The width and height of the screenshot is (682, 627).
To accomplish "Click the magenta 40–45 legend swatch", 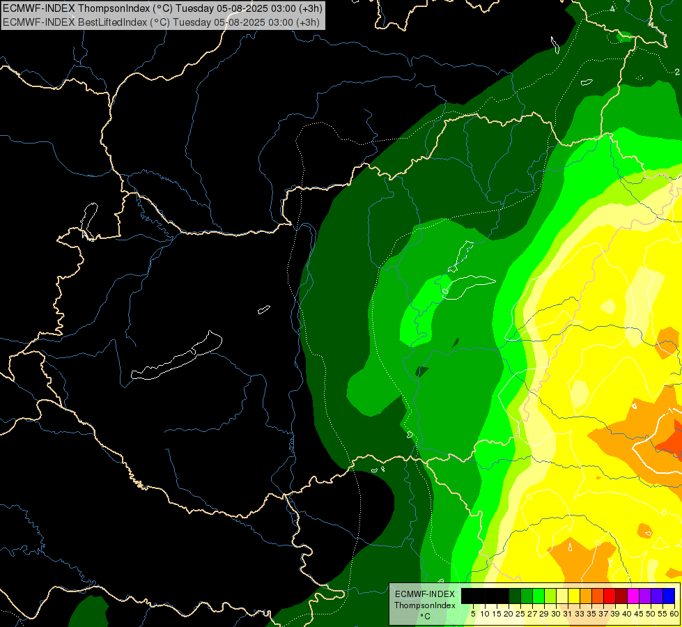I will pos(633,596).
